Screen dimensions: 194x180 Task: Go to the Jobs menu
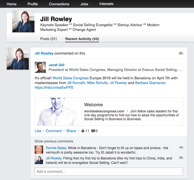pyautogui.click(x=84, y=4)
